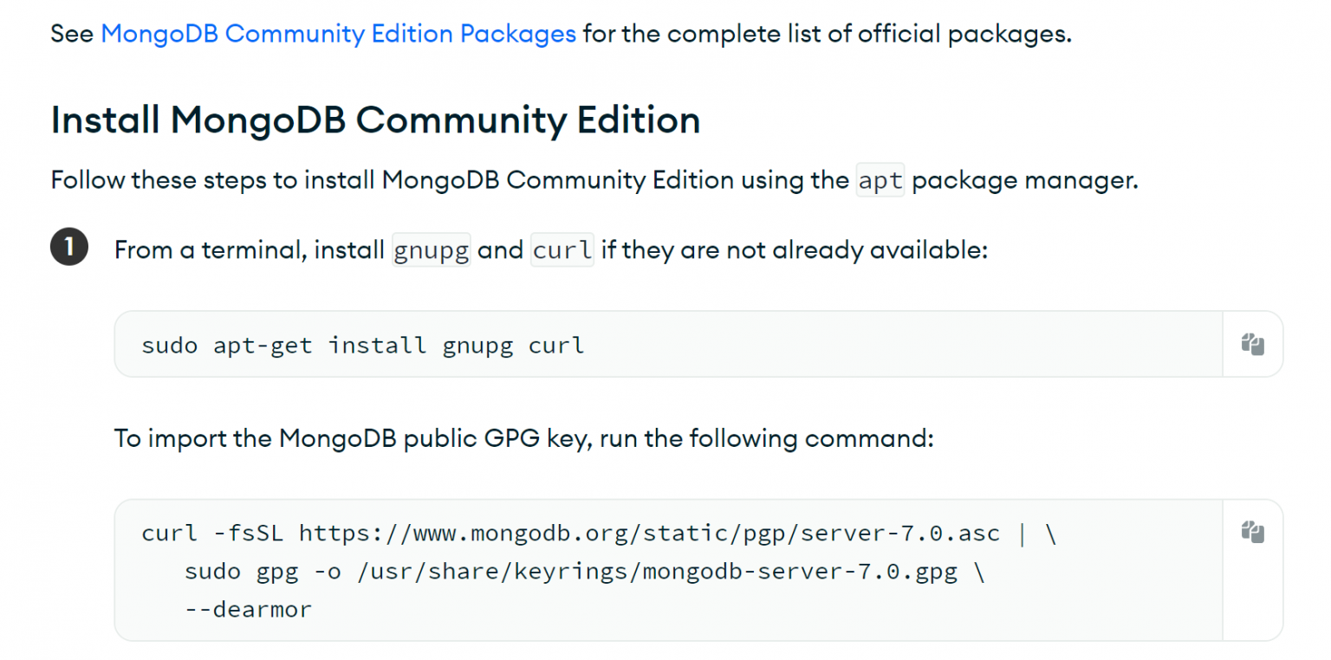Click the mongodb.org URL in the code block
This screenshot has width=1331, height=660.
click(x=650, y=533)
